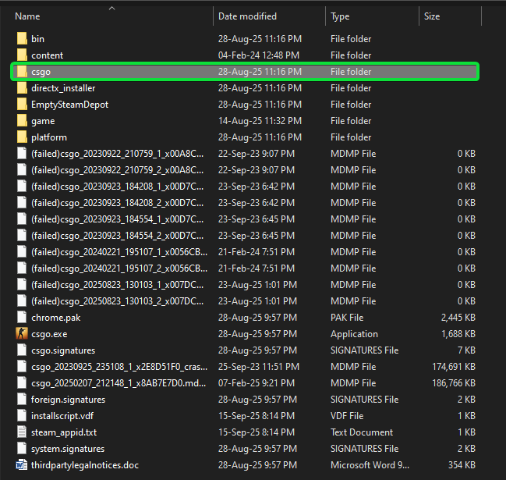This screenshot has width=506, height=480.
Task: Select the game folder icon
Action: pyautogui.click(x=22, y=120)
